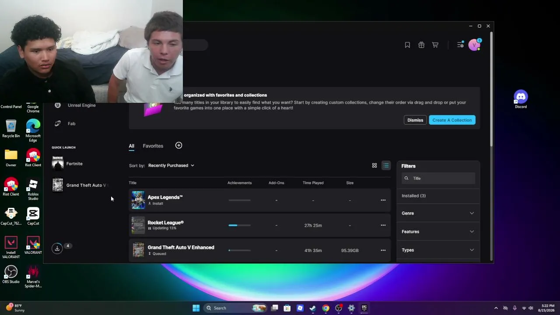Add a new collection with plus icon
The height and width of the screenshot is (315, 560).
[178, 145]
